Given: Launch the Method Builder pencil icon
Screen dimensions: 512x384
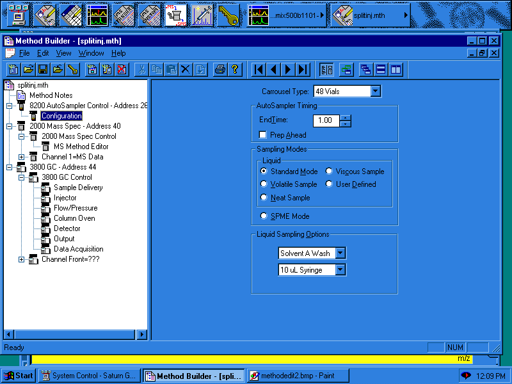Looking at the screenshot, I should [x=45, y=15].
